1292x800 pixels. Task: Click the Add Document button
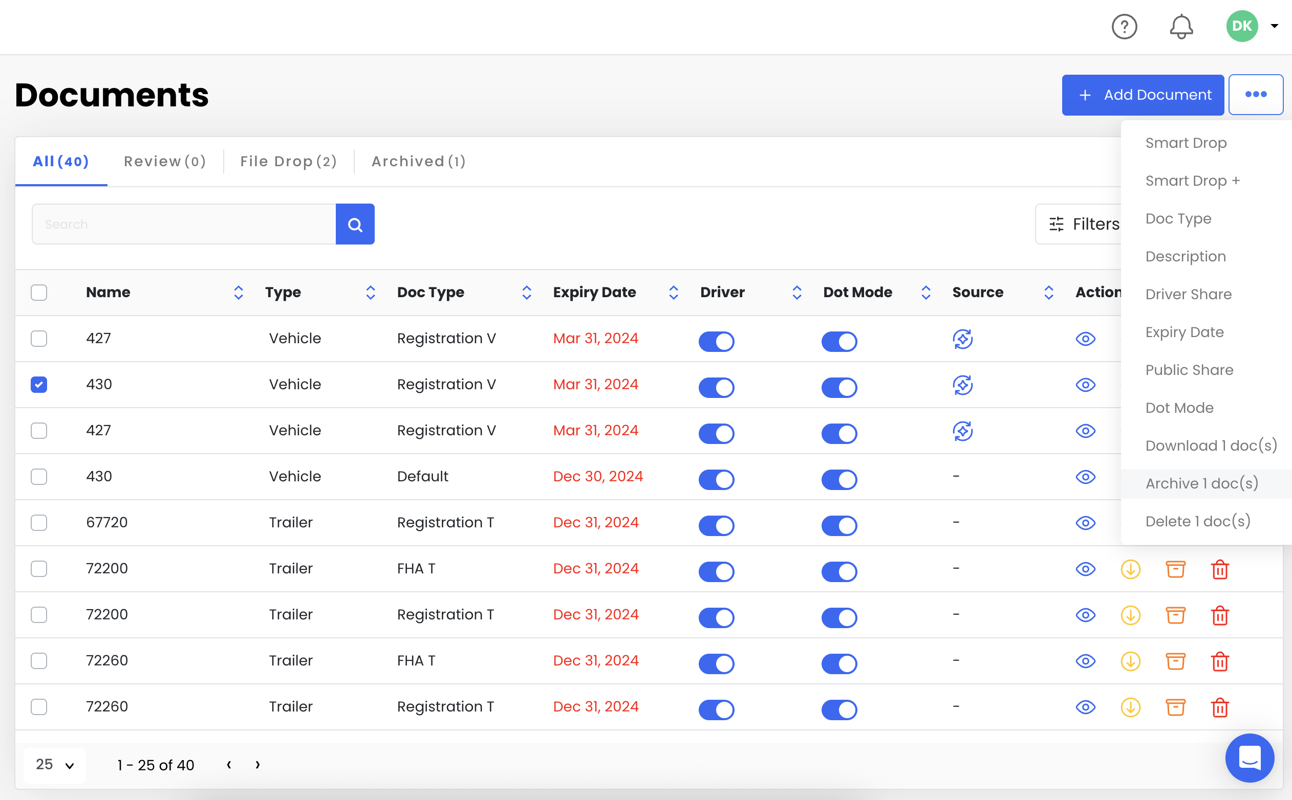1142,95
